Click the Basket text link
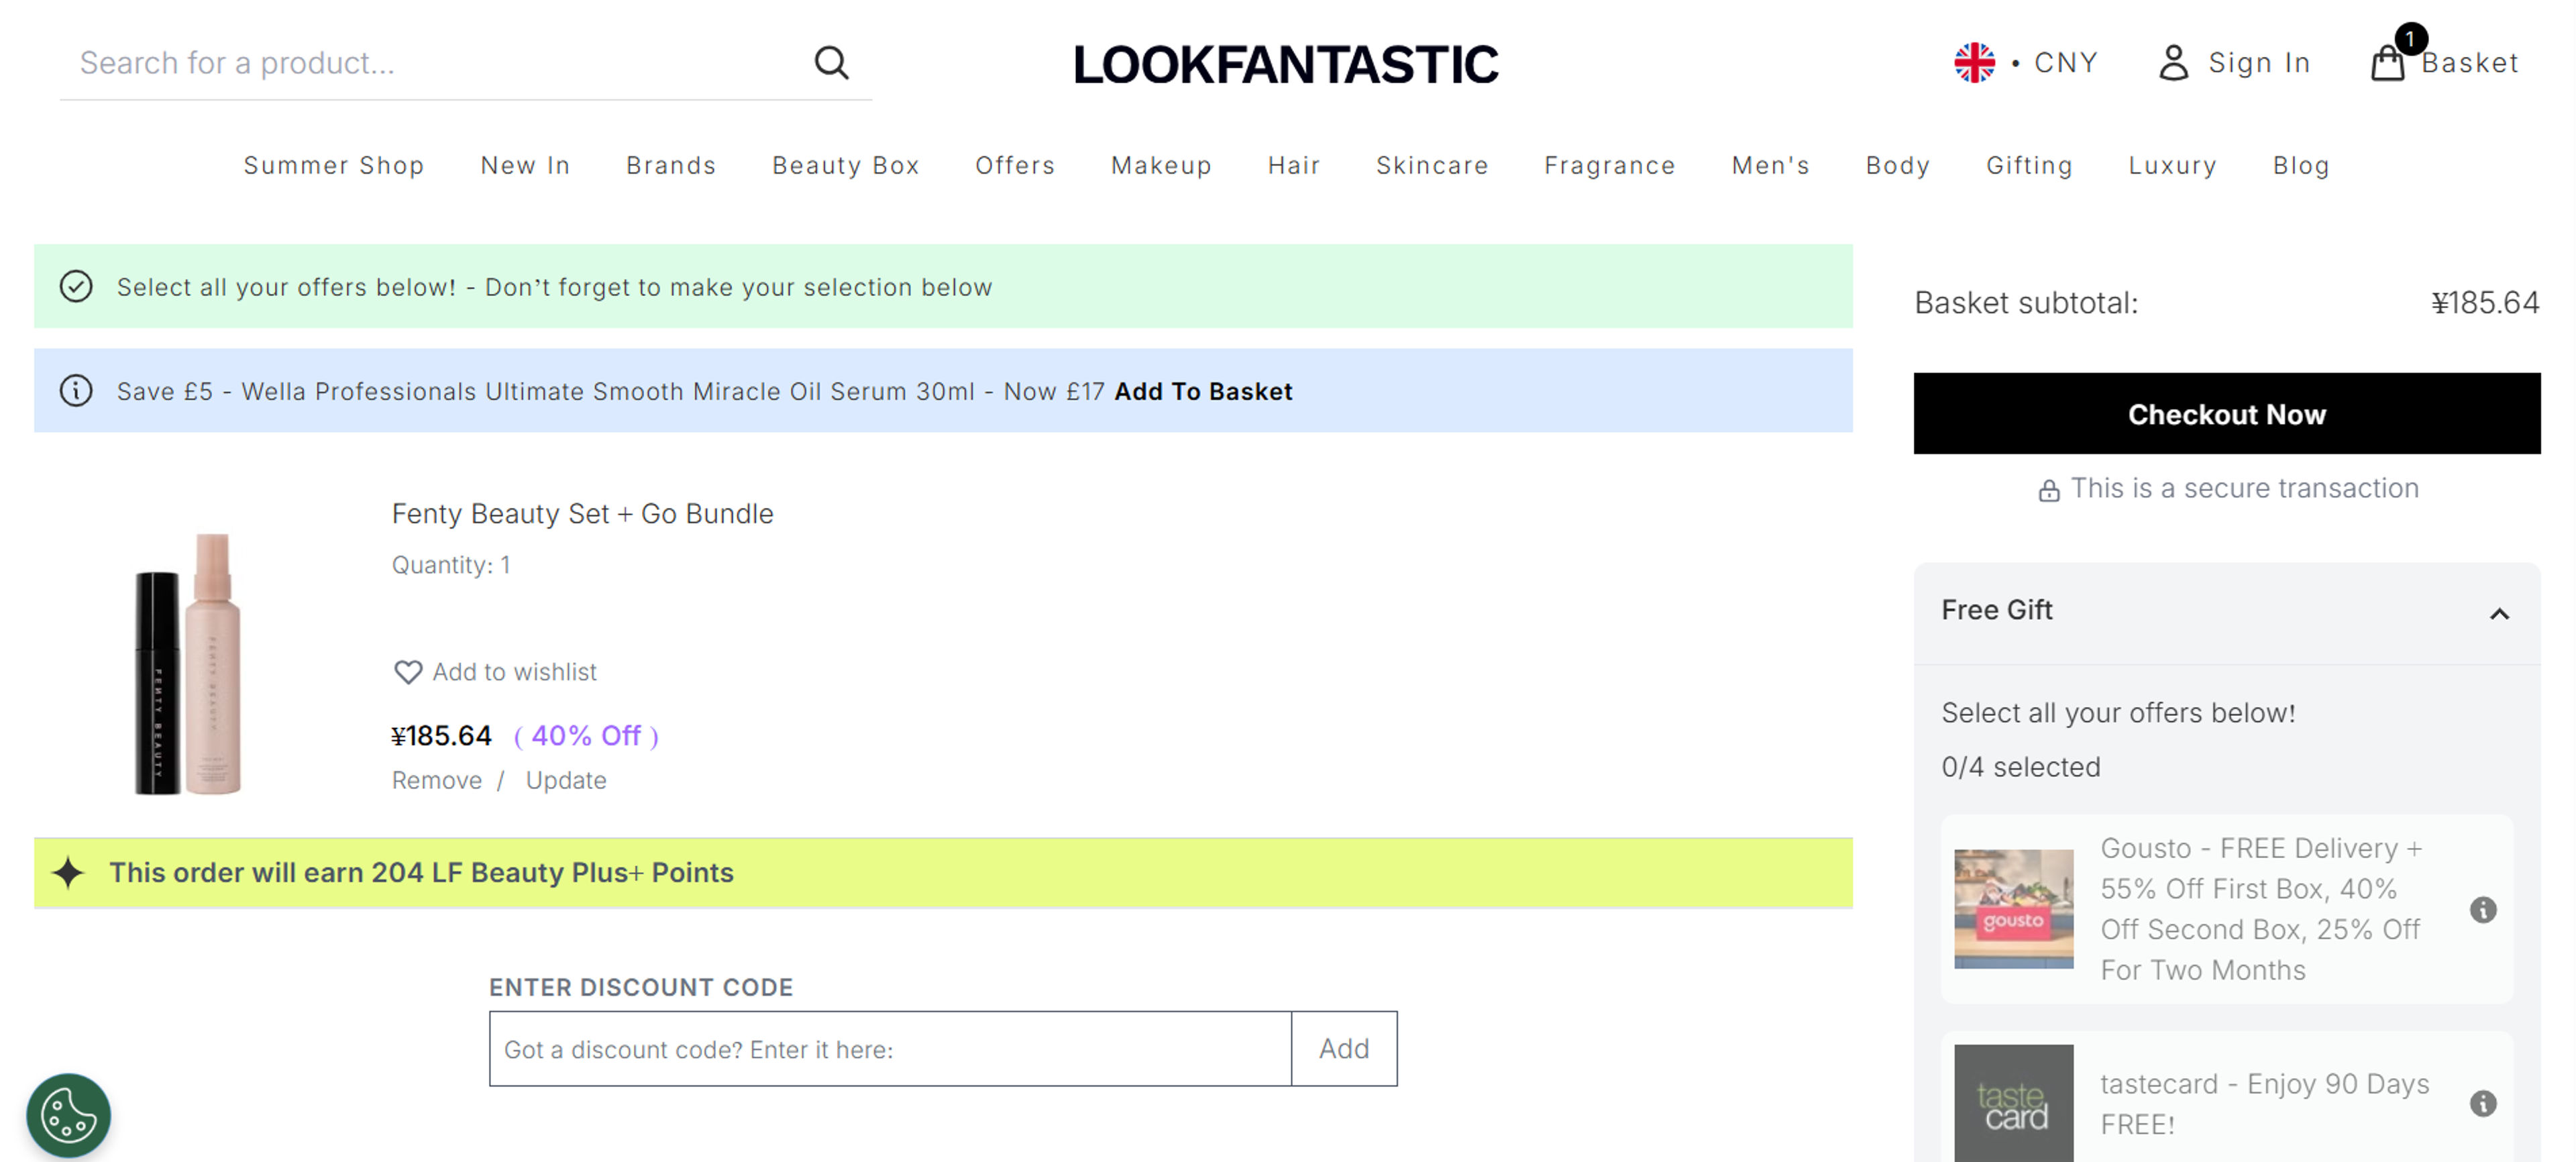 point(2469,62)
